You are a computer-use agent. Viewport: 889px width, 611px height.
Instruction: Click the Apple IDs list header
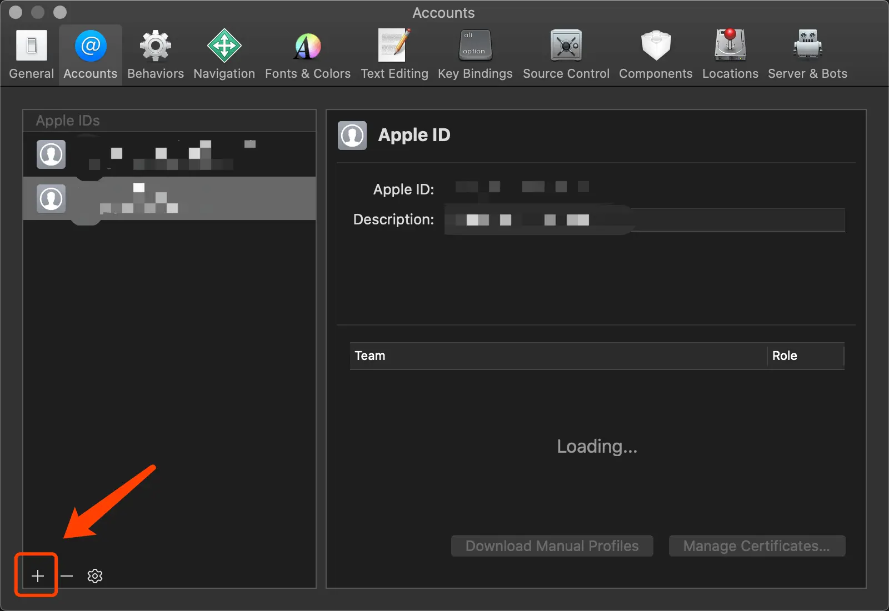[x=169, y=121]
